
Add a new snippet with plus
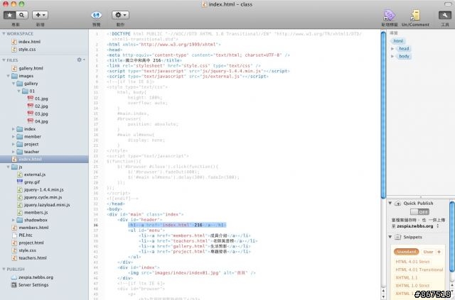click(439, 252)
